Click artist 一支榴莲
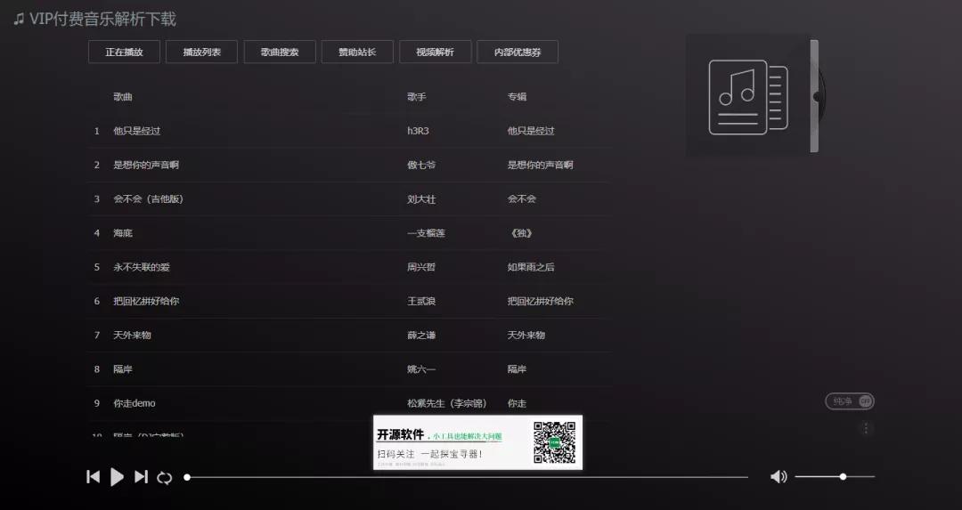This screenshot has width=962, height=510. pos(427,233)
